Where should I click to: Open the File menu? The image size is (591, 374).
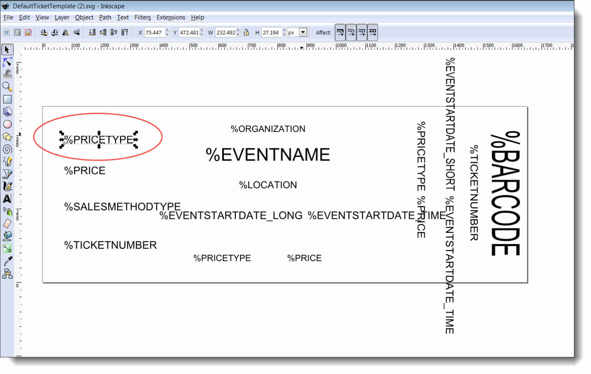click(x=8, y=17)
